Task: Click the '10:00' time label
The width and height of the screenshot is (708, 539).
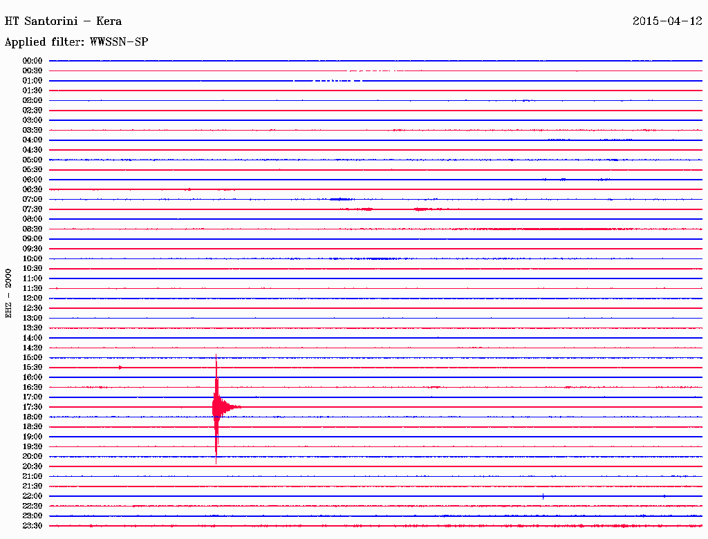Action: point(32,258)
